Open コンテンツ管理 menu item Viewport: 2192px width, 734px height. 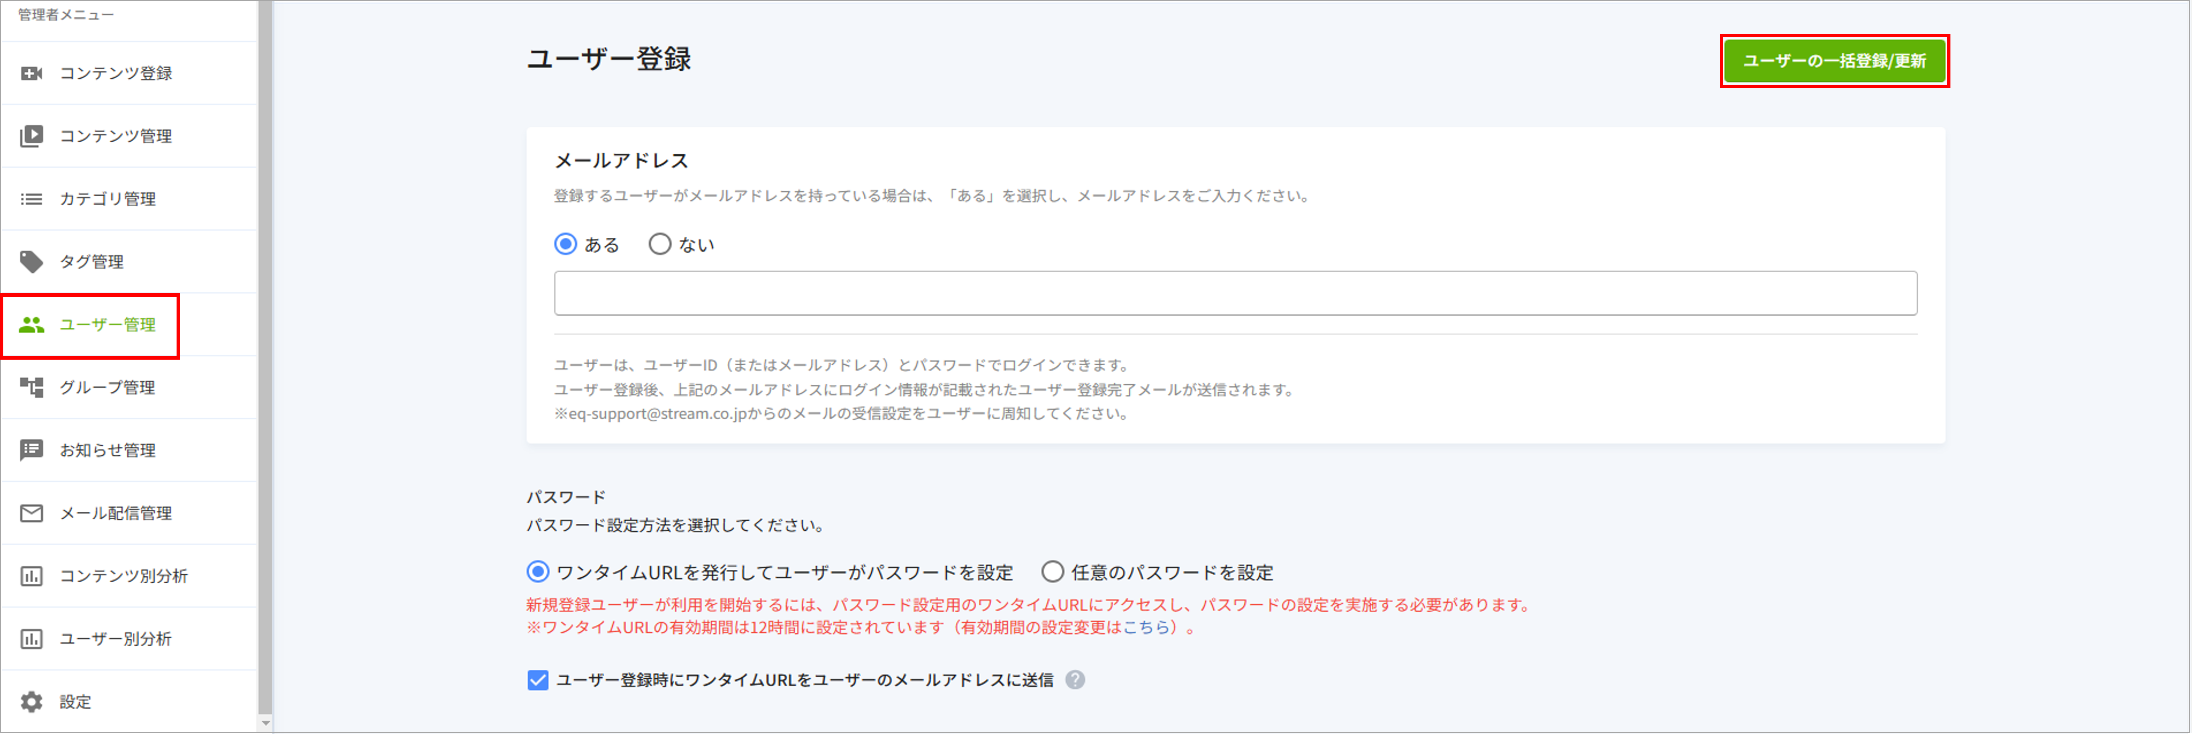(x=129, y=136)
